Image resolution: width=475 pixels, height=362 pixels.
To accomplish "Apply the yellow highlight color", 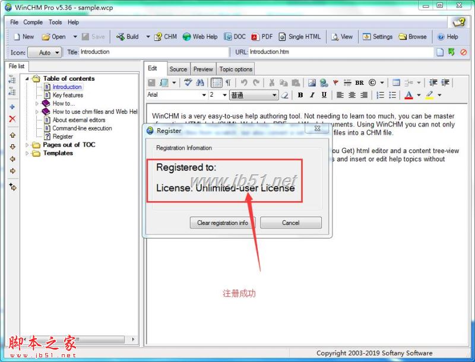I will (x=429, y=95).
